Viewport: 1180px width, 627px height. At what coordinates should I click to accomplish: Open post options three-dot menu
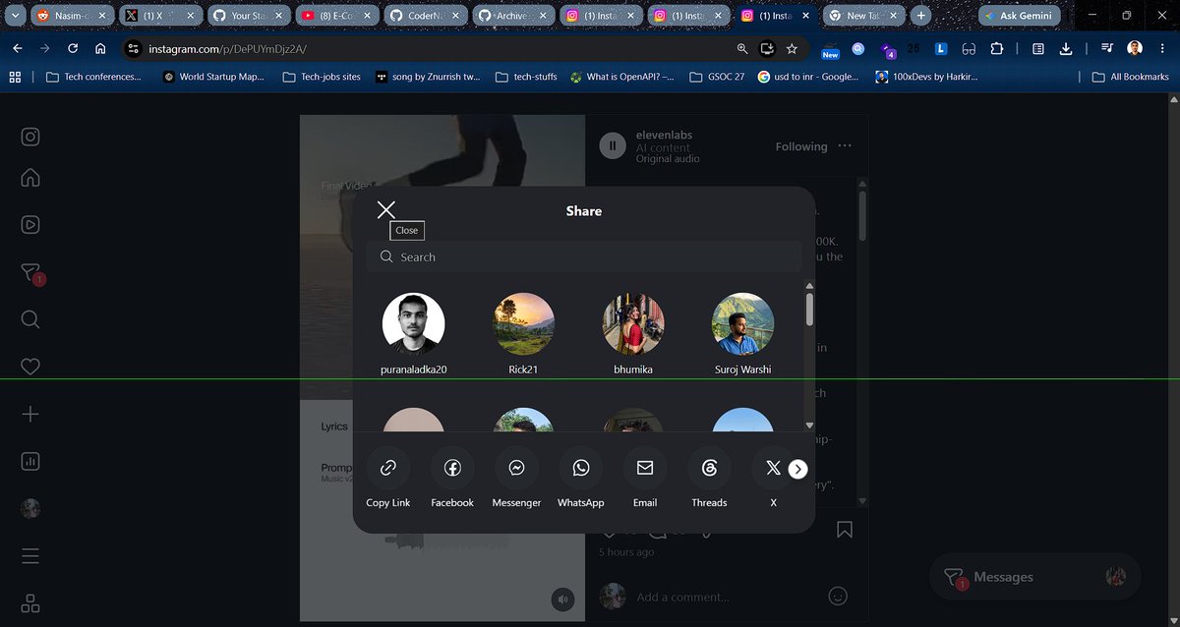[845, 146]
